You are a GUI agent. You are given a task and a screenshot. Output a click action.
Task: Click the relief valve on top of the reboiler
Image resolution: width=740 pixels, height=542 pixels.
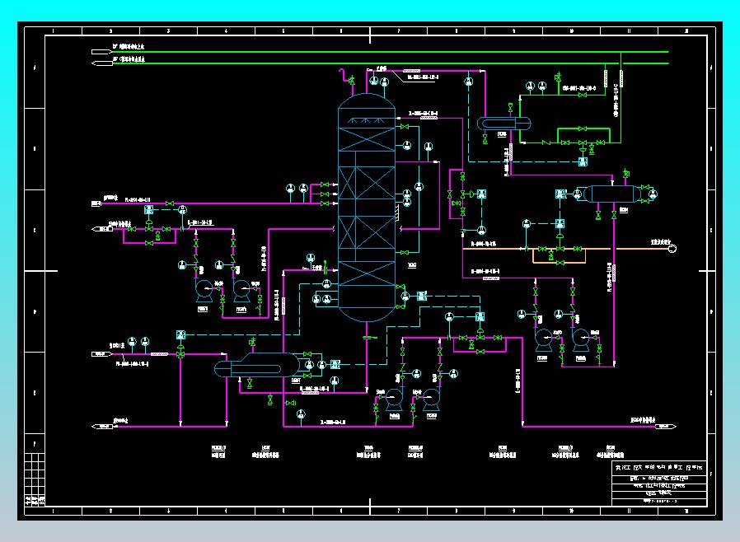click(x=252, y=342)
